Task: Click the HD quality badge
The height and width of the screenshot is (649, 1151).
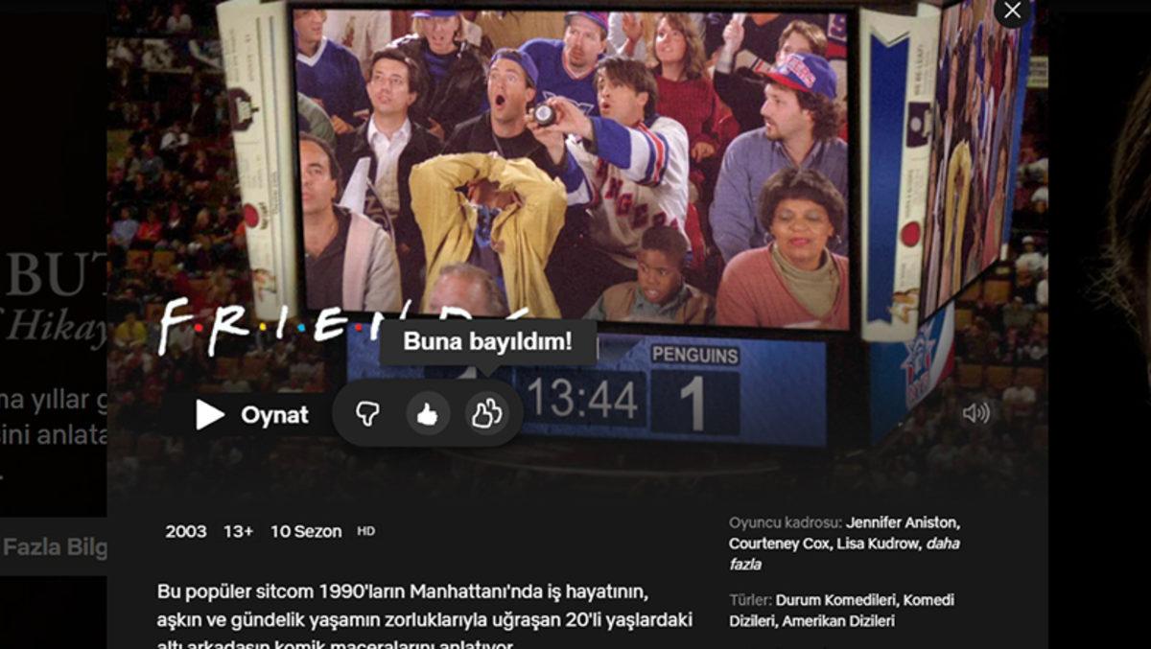Action: (x=364, y=531)
